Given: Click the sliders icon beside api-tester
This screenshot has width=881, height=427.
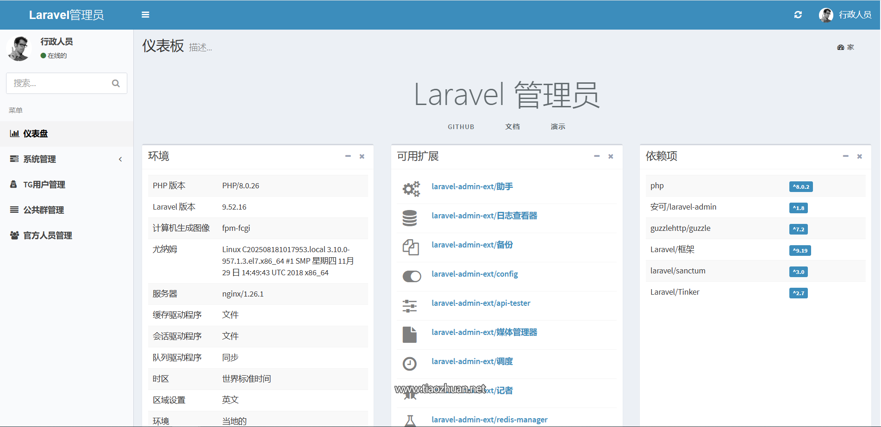Looking at the screenshot, I should (x=410, y=305).
